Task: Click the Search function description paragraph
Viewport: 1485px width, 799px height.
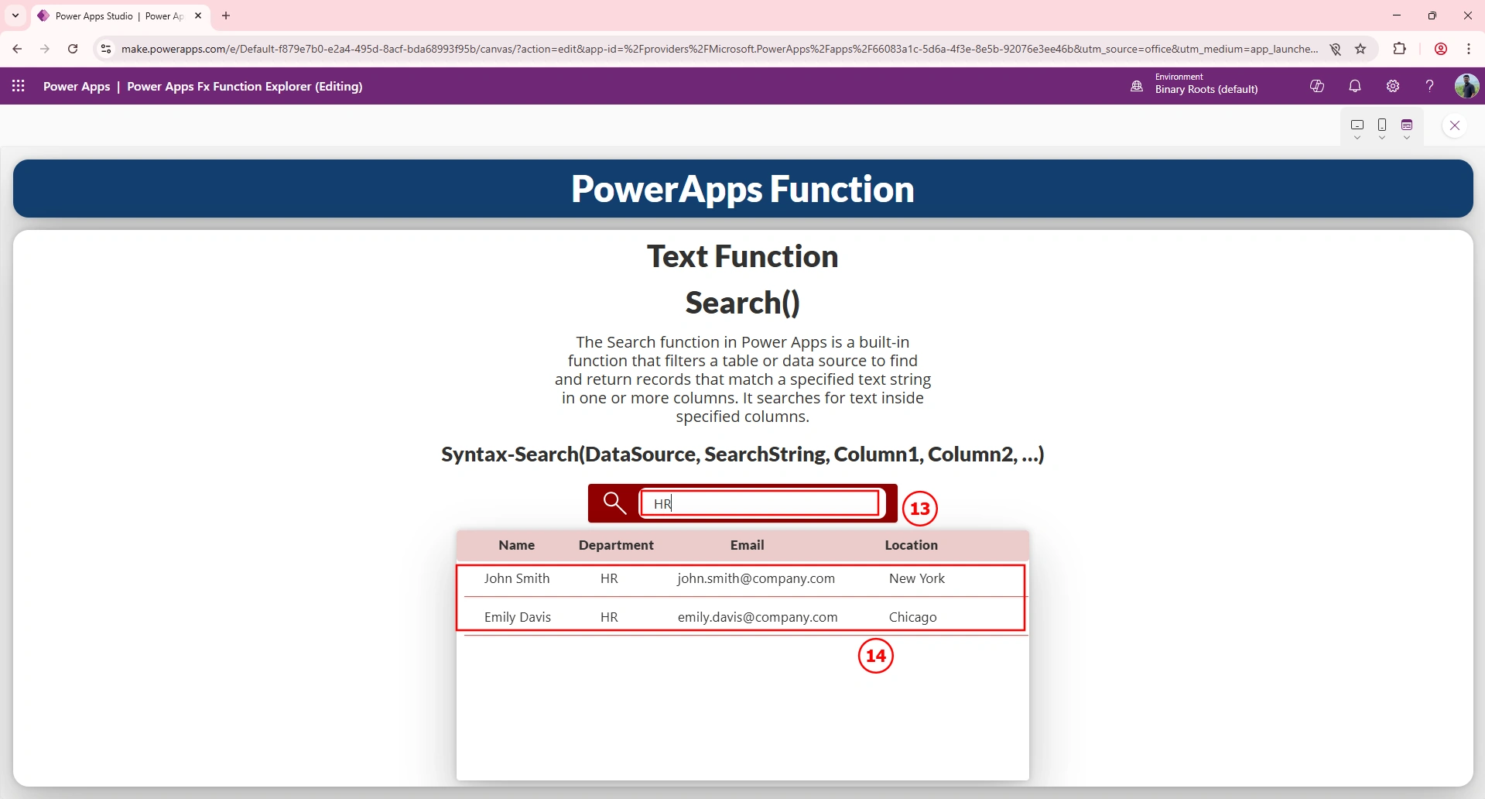Action: 743,379
